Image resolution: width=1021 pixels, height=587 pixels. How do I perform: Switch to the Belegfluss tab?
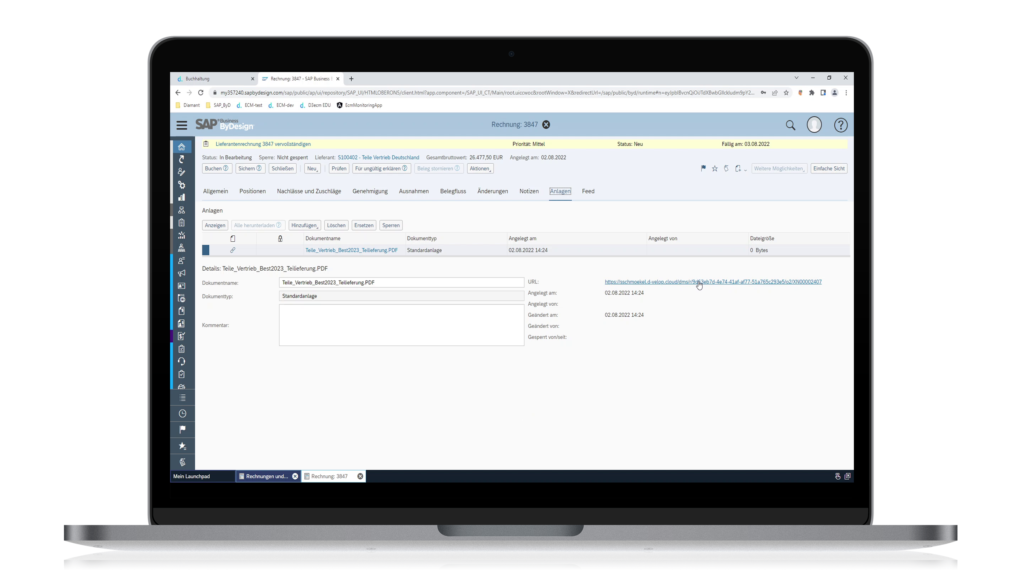coord(453,191)
